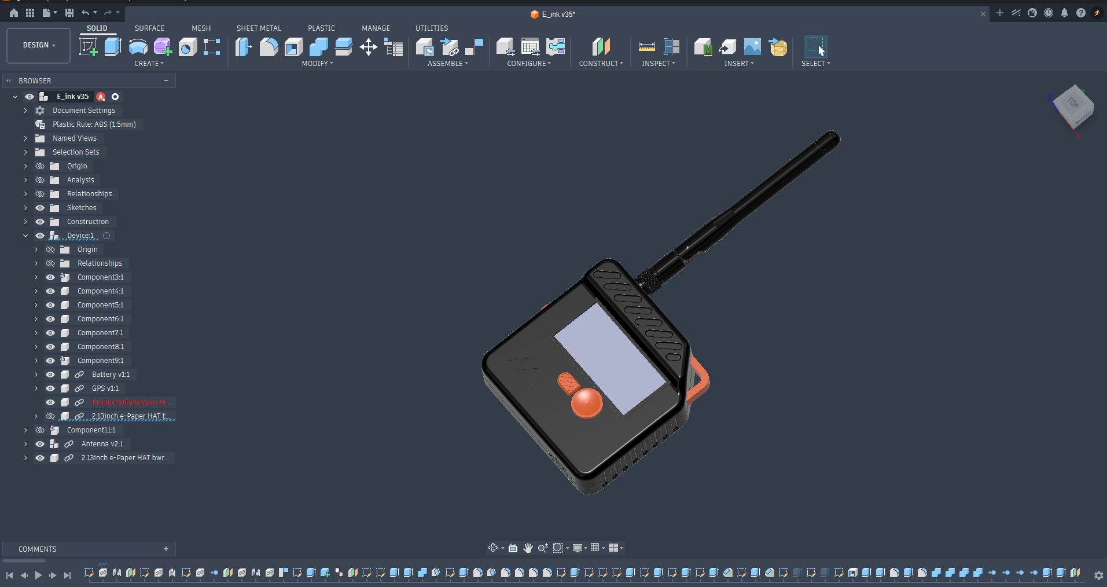Viewport: 1107px width, 587px height.
Task: Select the Interference inspect icon
Action: (x=672, y=47)
